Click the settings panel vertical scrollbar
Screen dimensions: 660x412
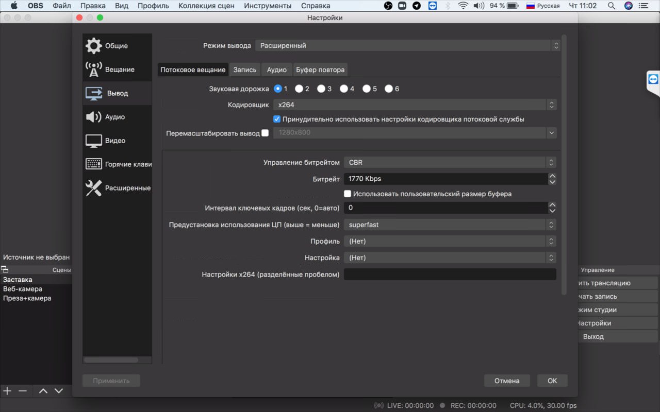coord(564,165)
